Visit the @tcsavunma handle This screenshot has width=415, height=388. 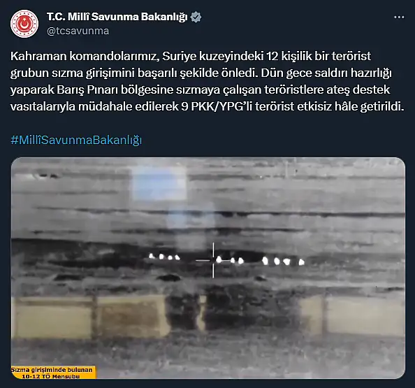tap(78, 31)
